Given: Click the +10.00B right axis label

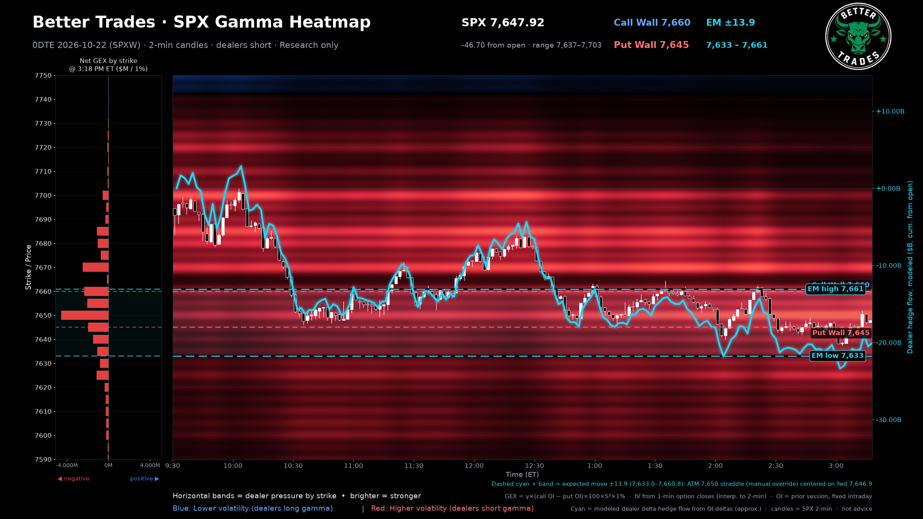Looking at the screenshot, I should click(890, 111).
